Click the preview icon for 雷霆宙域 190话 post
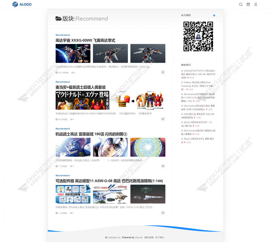The image size is (271, 242). [x=163, y=166]
